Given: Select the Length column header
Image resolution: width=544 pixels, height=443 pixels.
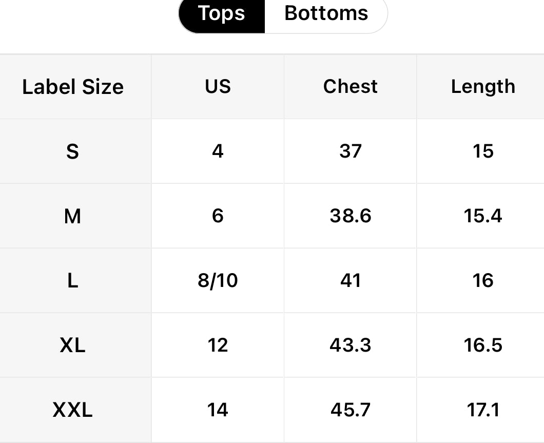Looking at the screenshot, I should 483,87.
